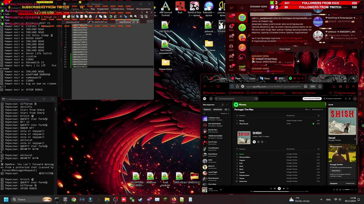
Task: Click twitch.tv link in Telegram post
Action: pos(292,41)
